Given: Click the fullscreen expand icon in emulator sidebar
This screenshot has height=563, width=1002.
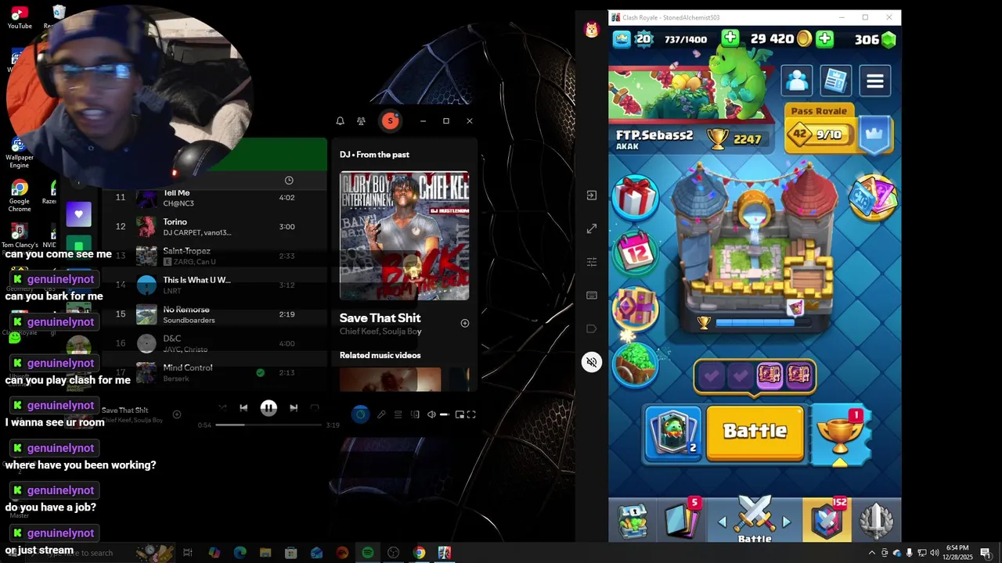Looking at the screenshot, I should click(x=592, y=228).
